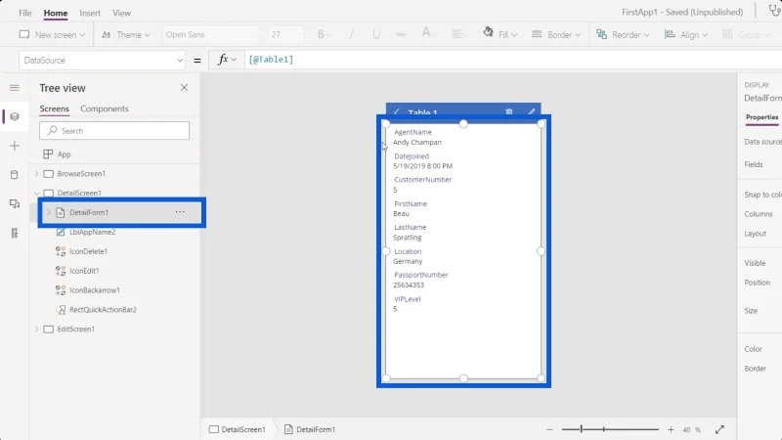Click the zoom in plus icon
This screenshot has height=440, width=782.
coord(671,429)
